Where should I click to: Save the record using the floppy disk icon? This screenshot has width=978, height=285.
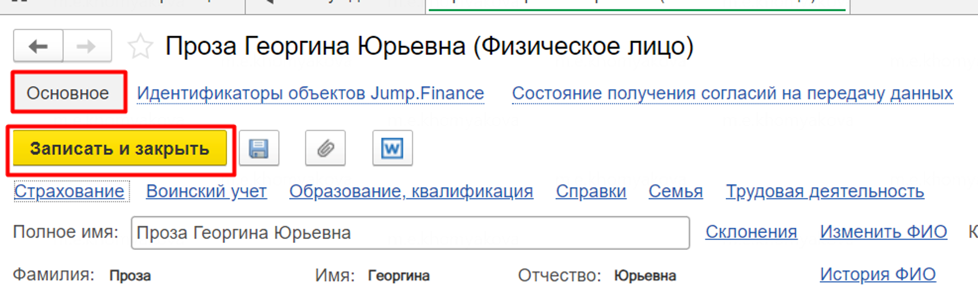pyautogui.click(x=259, y=148)
